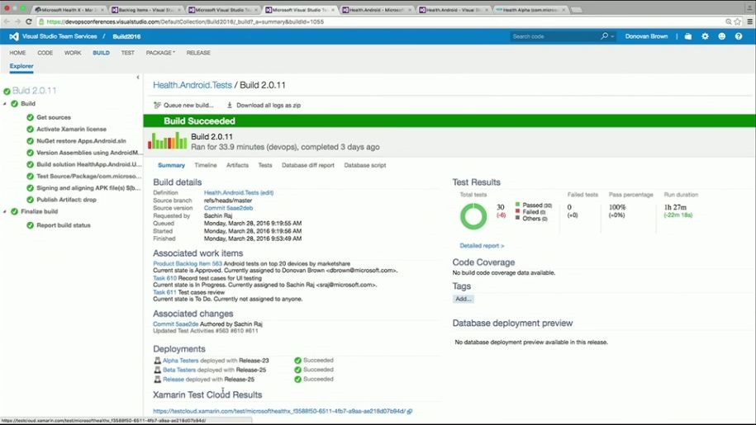Image resolution: width=756 pixels, height=425 pixels.
Task: Switch to the Artifacts tab
Action: pyautogui.click(x=237, y=165)
